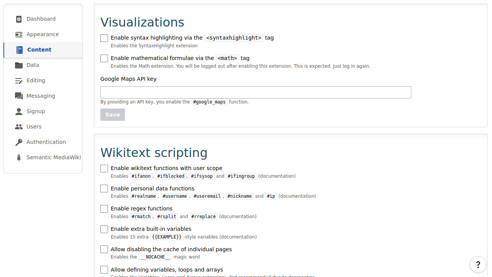Select Content in the sidebar

pyautogui.click(x=39, y=50)
